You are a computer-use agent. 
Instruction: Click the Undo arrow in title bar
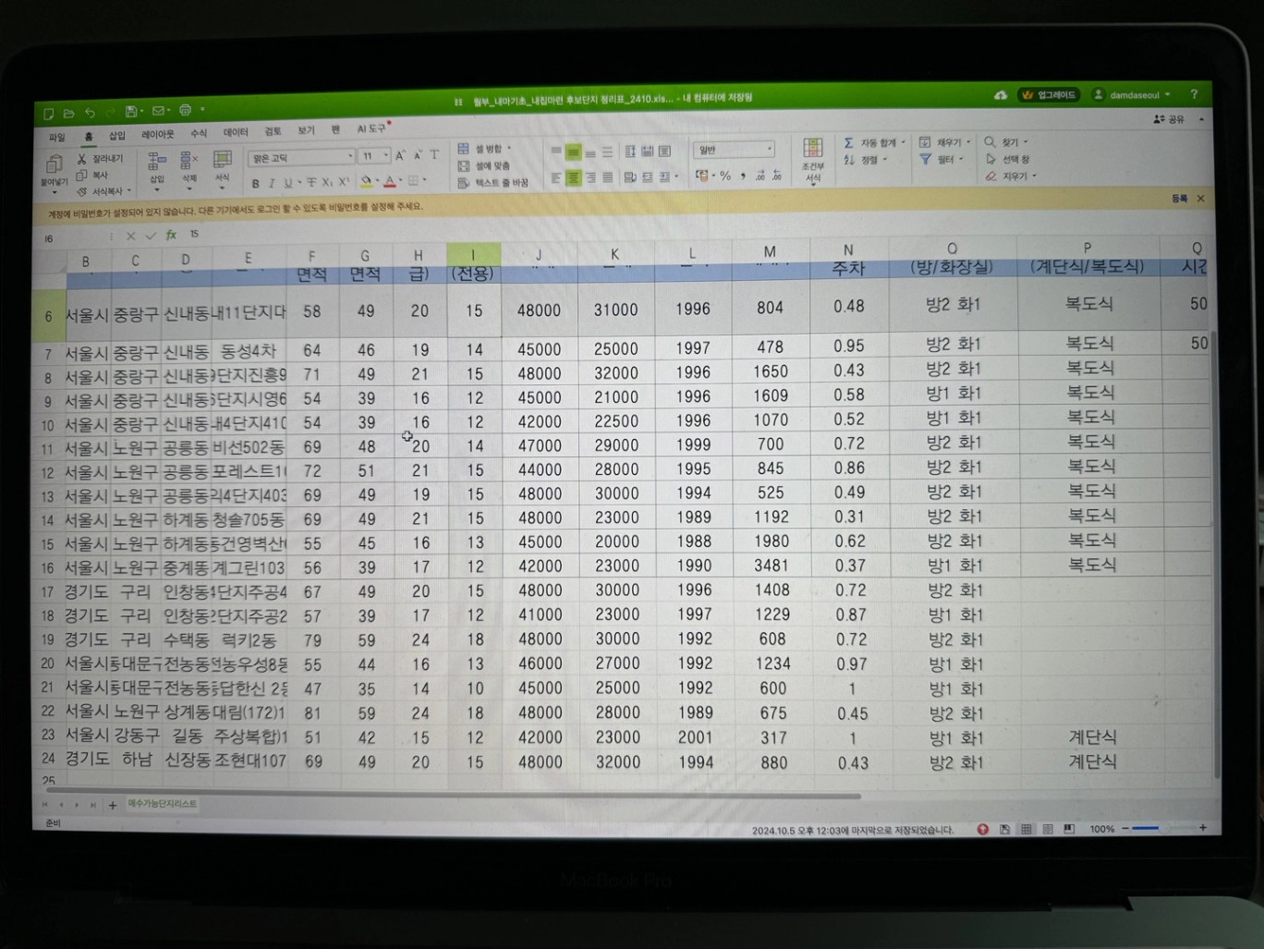(90, 113)
